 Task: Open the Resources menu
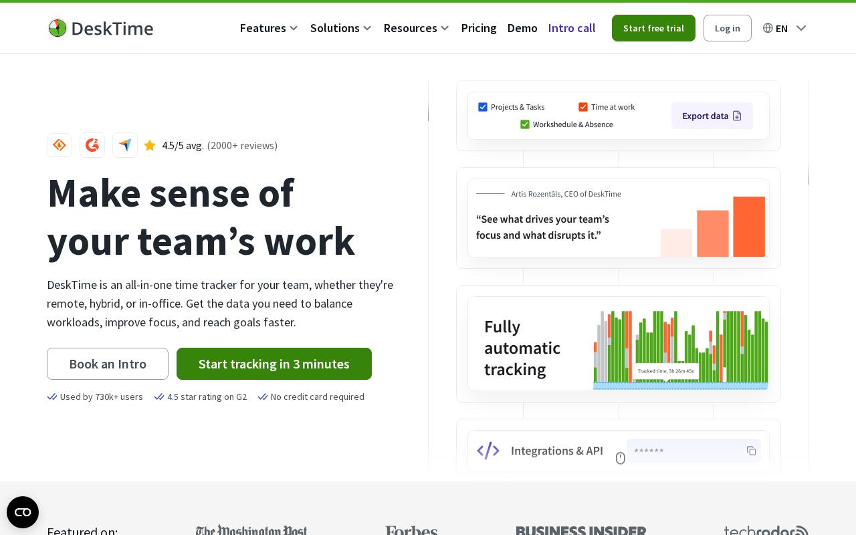point(411,28)
